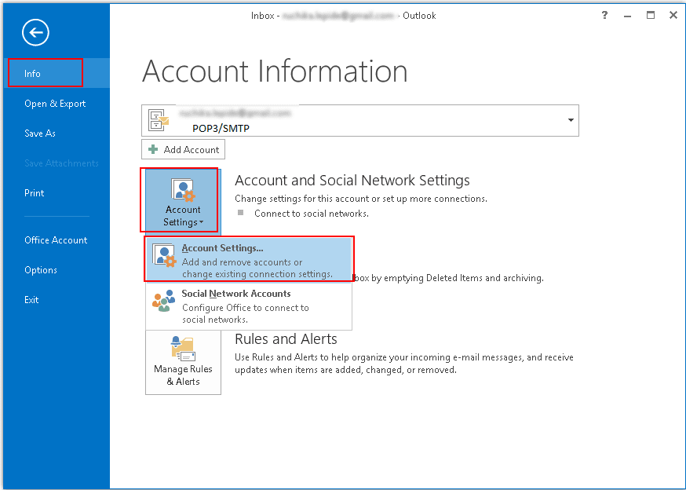The image size is (686, 490).
Task: Open the account selector dropdown arrow
Action: click(x=570, y=120)
